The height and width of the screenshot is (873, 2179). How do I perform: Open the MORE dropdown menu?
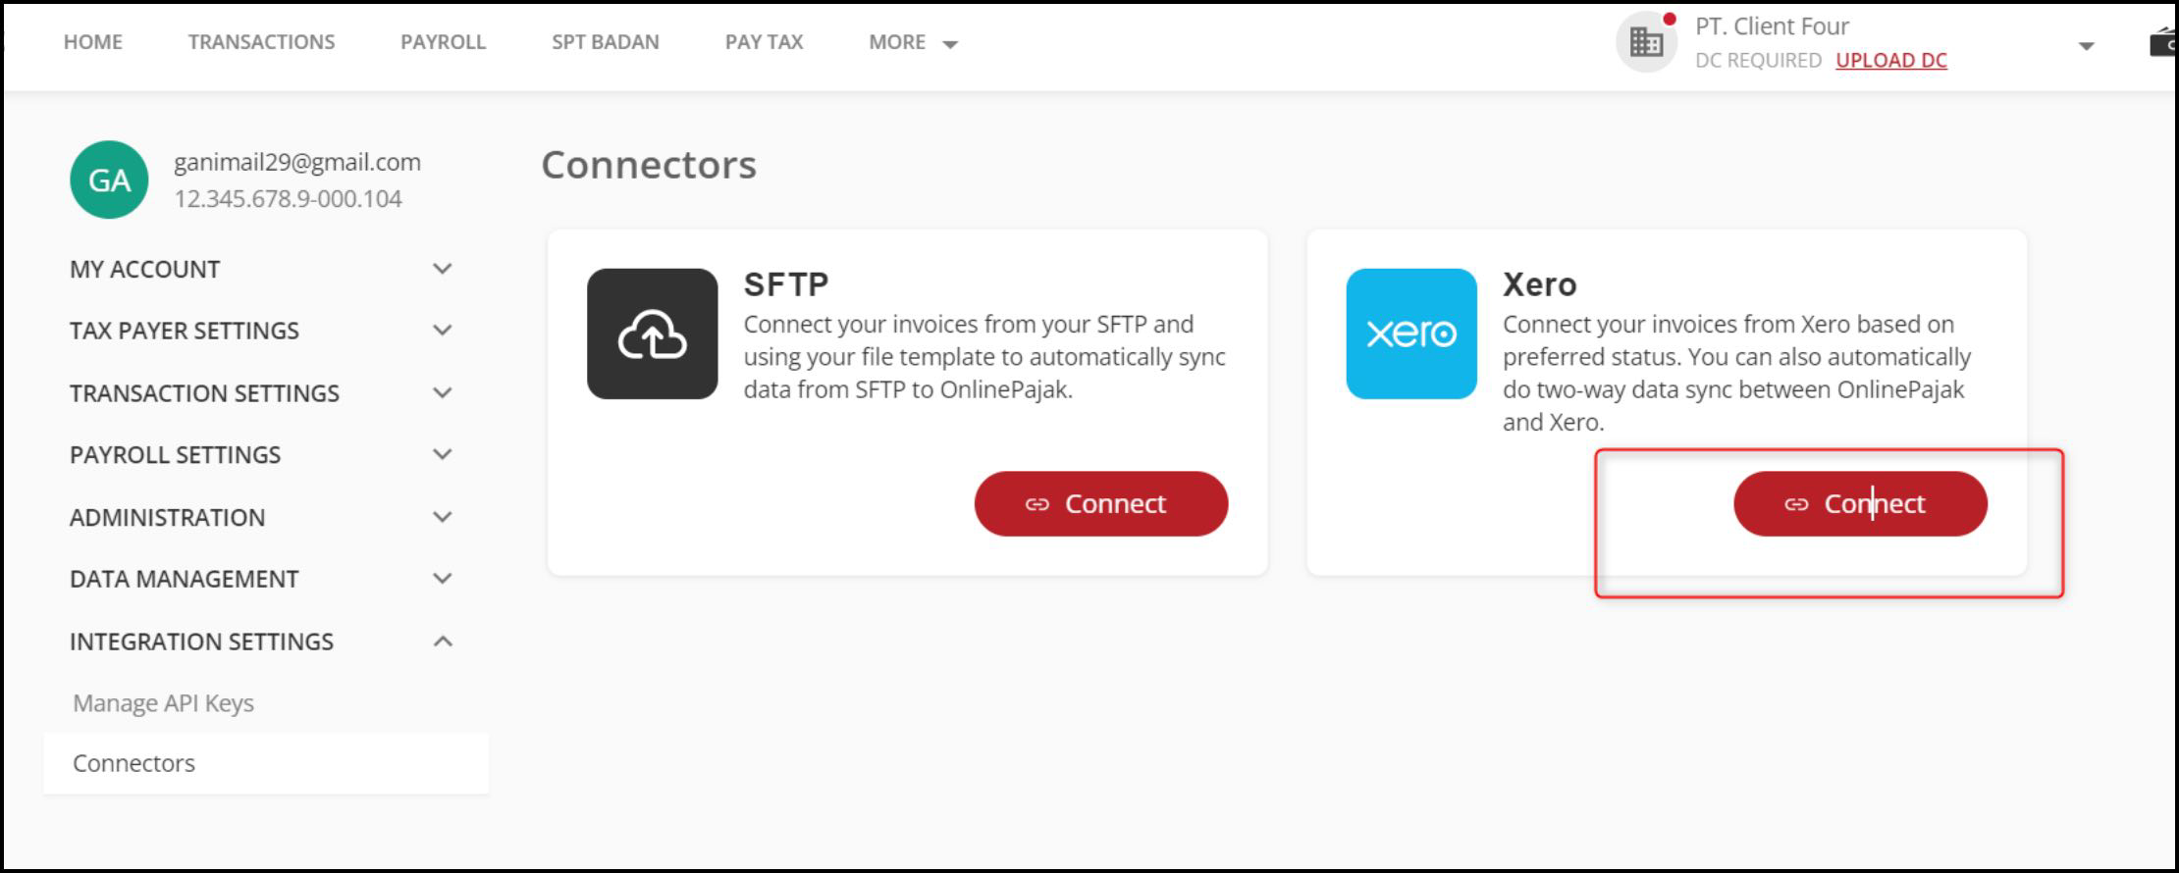[x=913, y=42]
